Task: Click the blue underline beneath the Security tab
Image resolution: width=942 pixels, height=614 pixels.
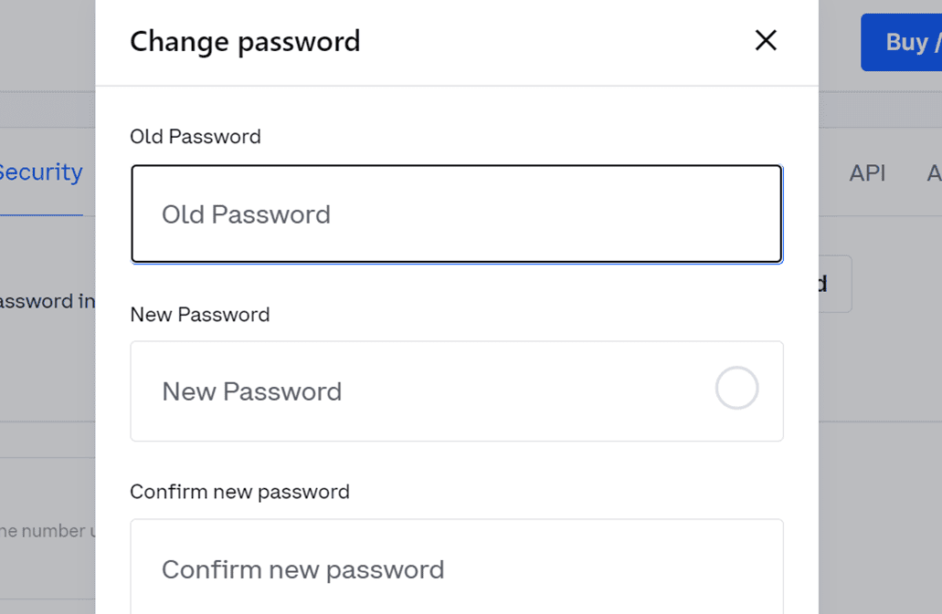Action: click(x=40, y=214)
